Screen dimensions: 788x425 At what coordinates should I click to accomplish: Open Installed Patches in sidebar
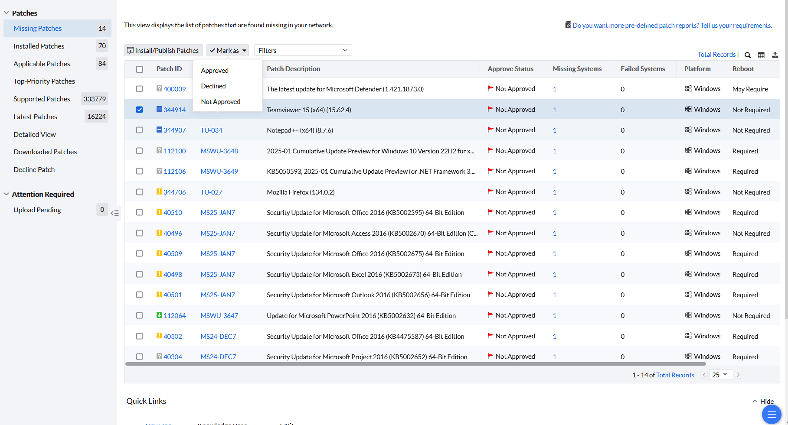click(39, 46)
